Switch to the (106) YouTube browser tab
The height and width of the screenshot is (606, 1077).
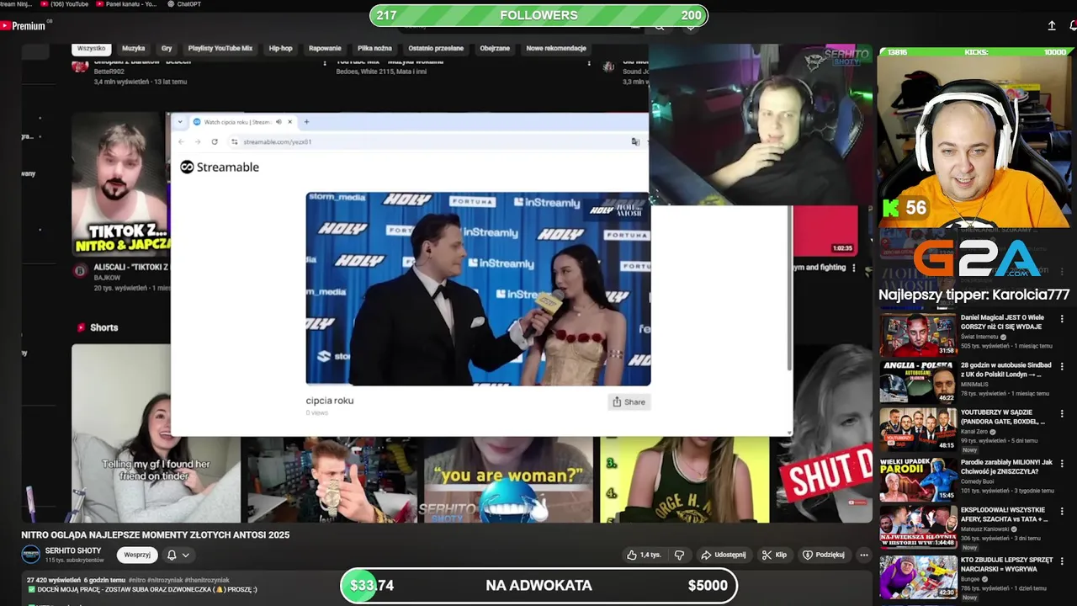64,4
